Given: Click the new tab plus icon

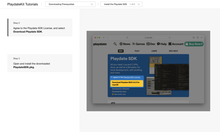Looking at the screenshot, I should 202,38.
